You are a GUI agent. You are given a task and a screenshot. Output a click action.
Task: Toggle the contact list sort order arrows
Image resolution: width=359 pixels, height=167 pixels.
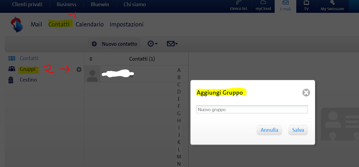[91, 59]
